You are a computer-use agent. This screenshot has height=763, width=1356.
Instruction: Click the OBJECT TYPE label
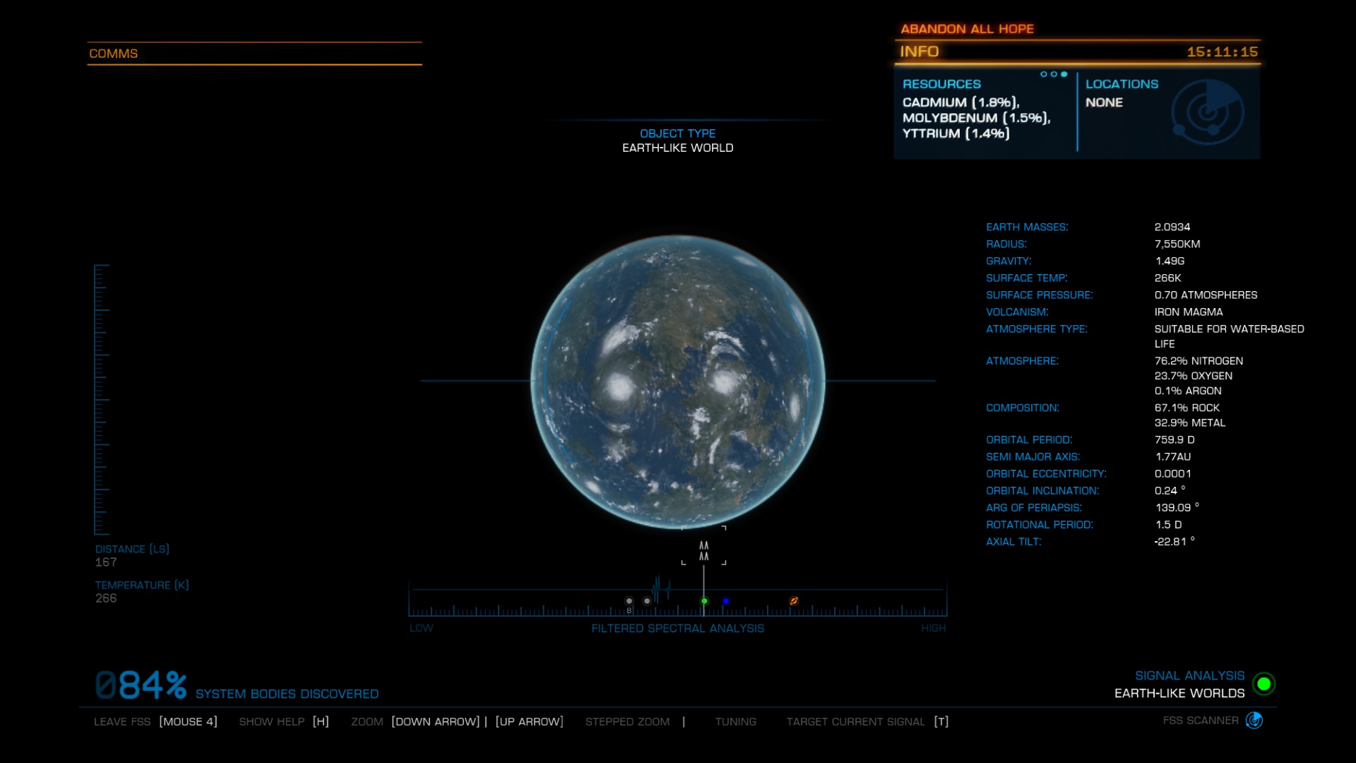[677, 134]
